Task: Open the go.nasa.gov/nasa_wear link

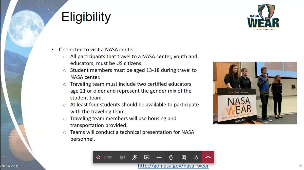Action: pos(173,166)
